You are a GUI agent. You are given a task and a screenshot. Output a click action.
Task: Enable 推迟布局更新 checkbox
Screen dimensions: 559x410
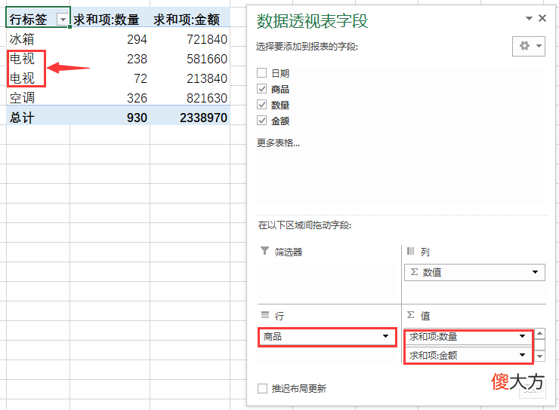coord(262,388)
